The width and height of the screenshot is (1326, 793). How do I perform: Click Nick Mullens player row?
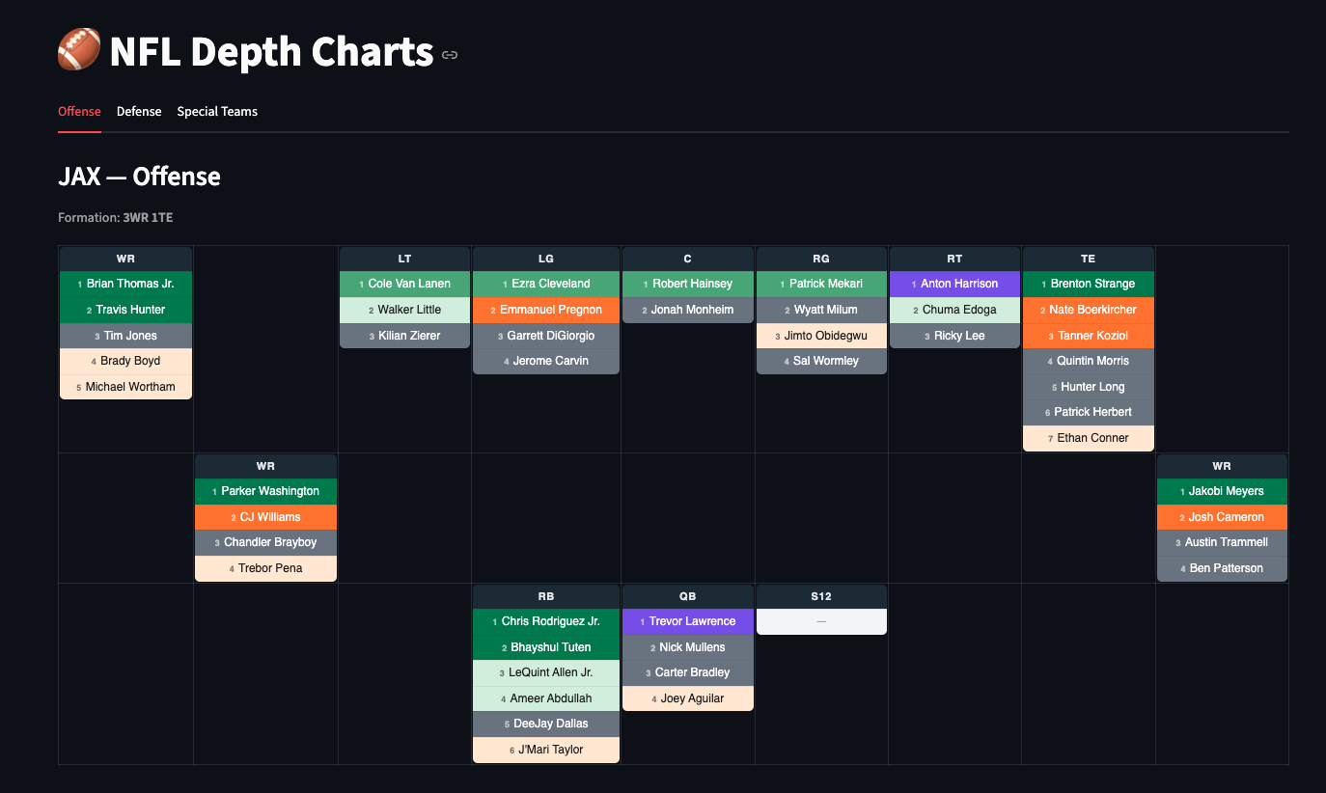click(x=688, y=647)
